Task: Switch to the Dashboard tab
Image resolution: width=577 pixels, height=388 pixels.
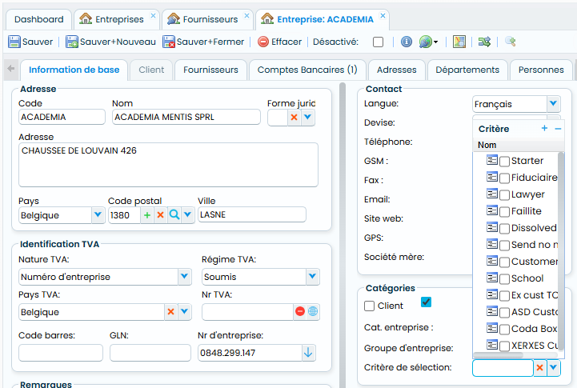Action: [x=39, y=19]
